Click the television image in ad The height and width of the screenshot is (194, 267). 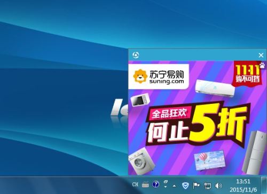[x=210, y=161]
